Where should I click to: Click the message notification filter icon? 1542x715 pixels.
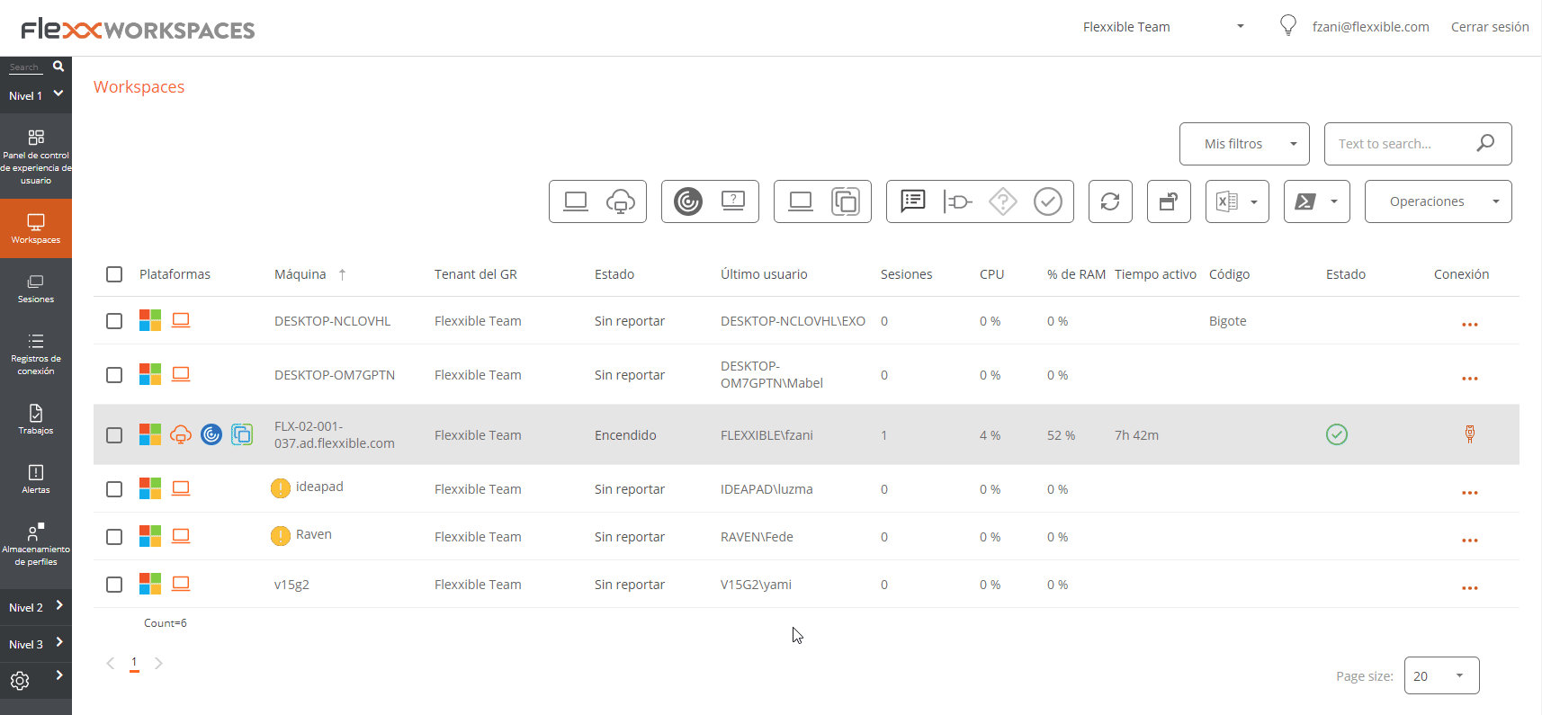pos(913,201)
